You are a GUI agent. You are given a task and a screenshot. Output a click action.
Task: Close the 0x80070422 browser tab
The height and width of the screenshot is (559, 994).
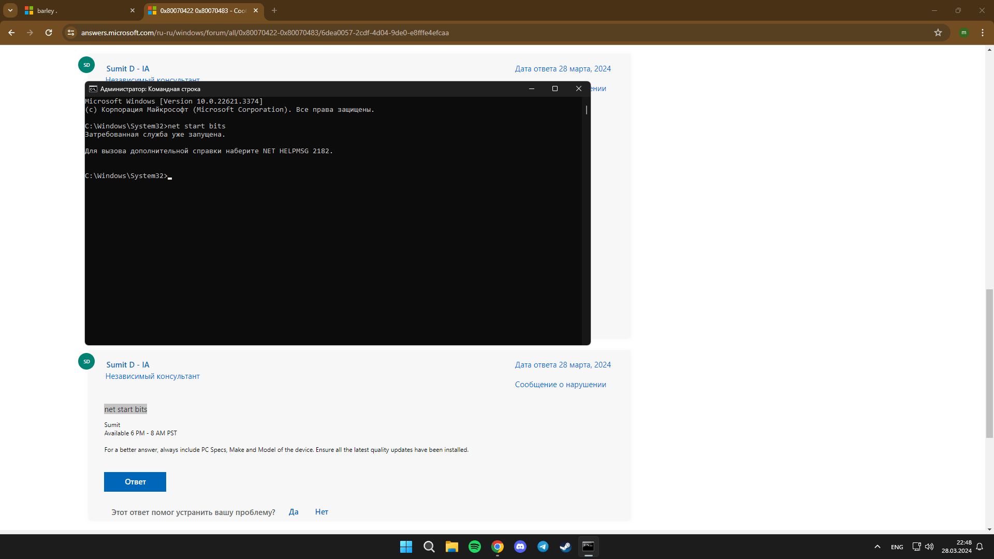click(256, 10)
